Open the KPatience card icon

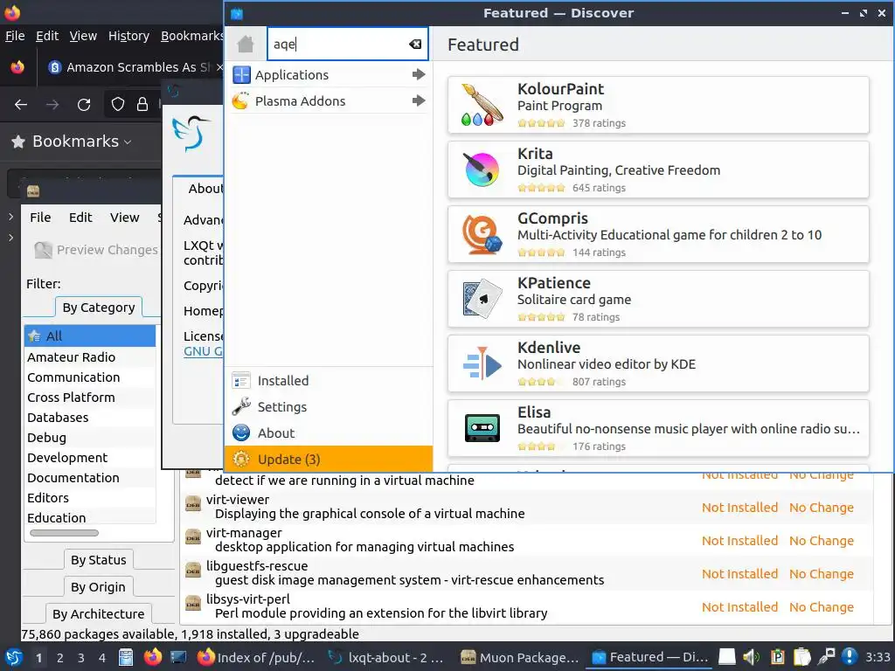click(482, 299)
